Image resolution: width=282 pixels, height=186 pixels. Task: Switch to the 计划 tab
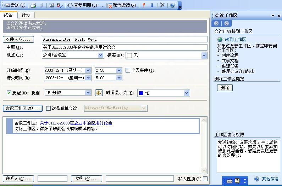26,15
